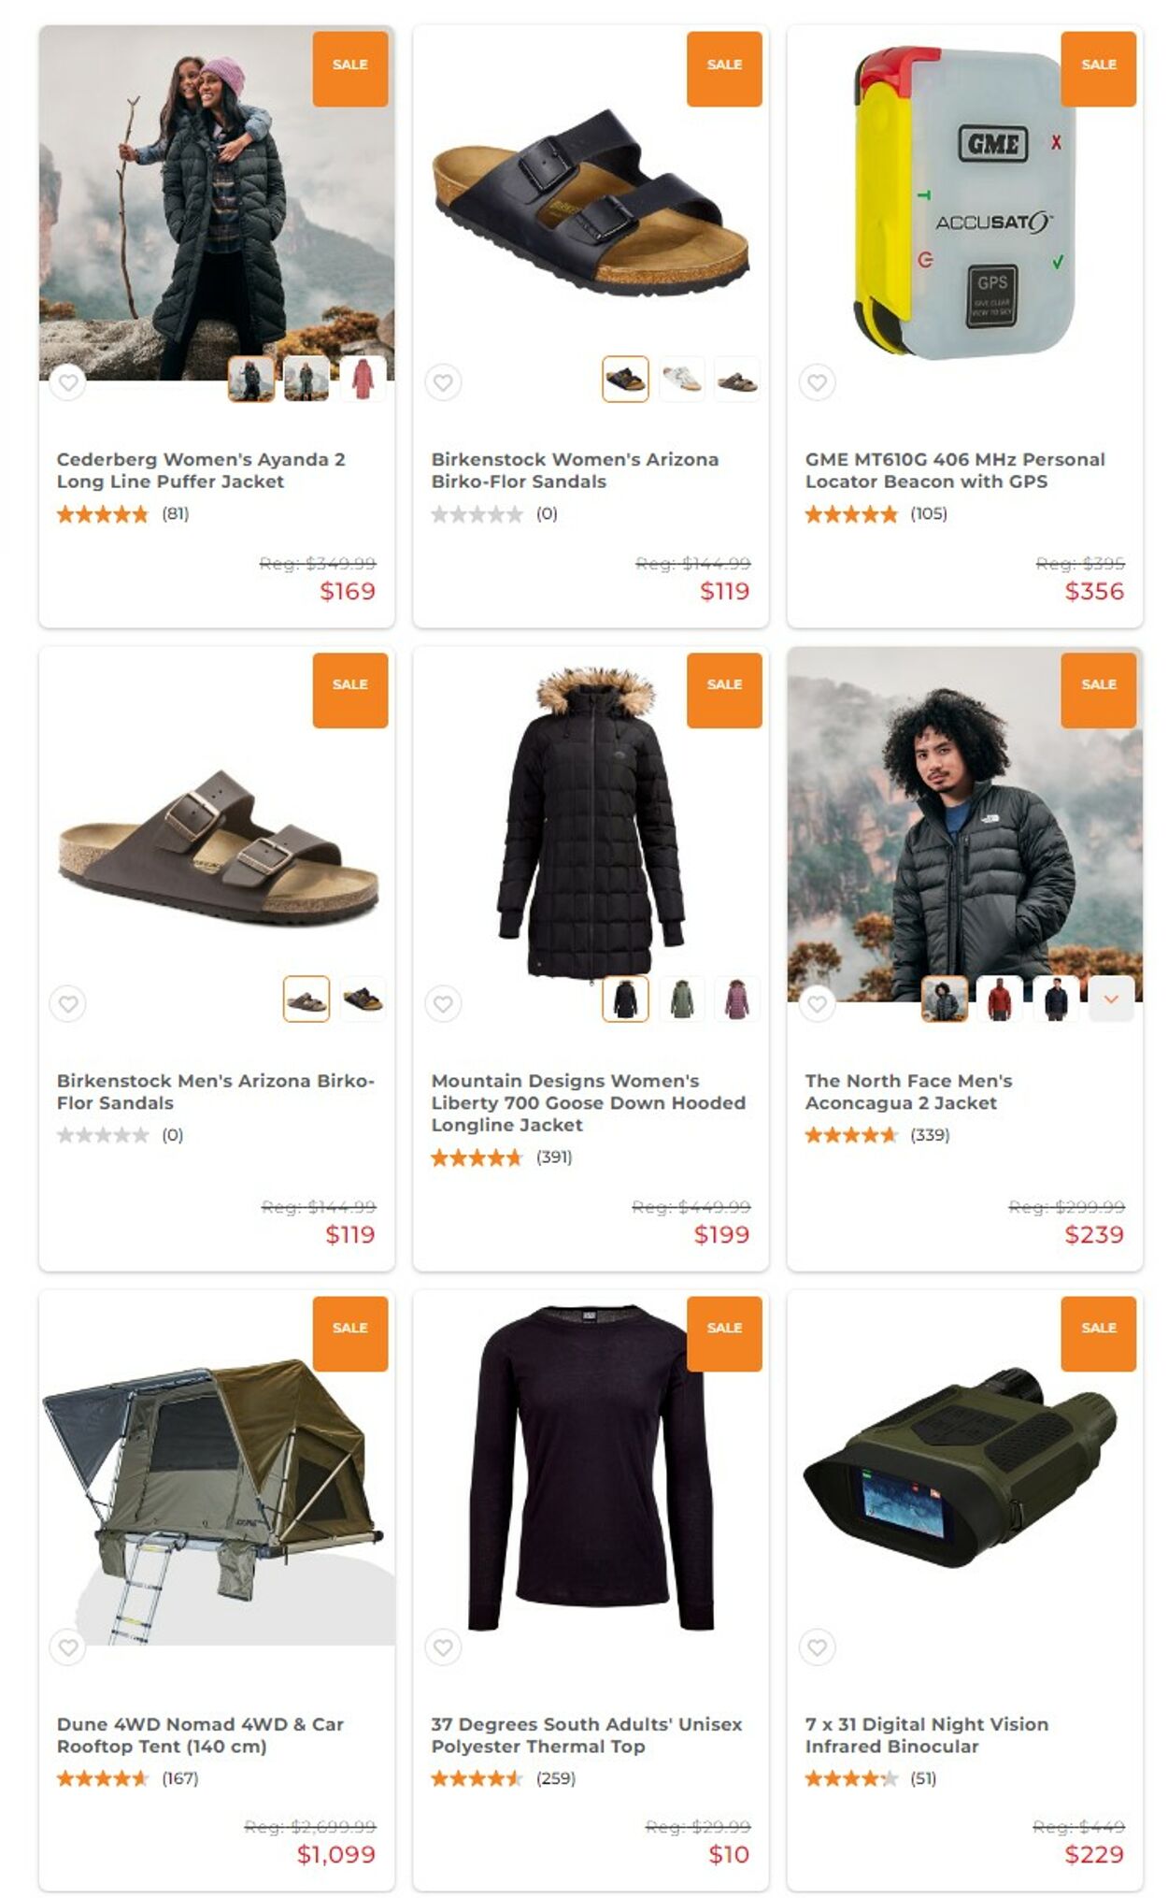The width and height of the screenshot is (1168, 1898).
Task: Choose black variant of Men's Arizona sandals
Action: click(363, 999)
